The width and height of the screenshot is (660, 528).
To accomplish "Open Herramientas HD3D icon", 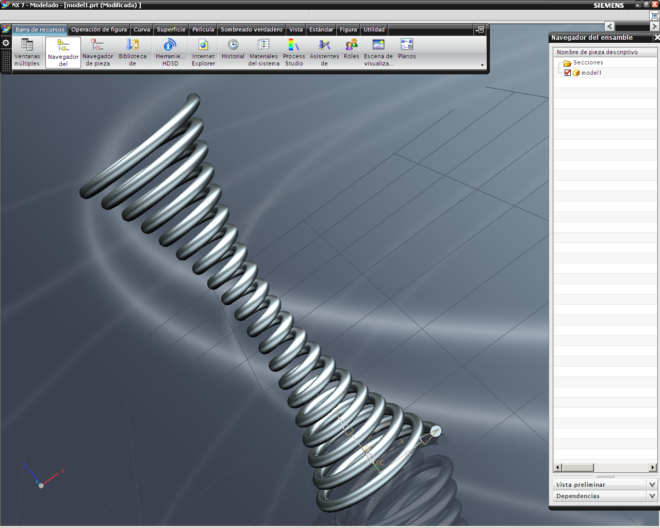I will coord(170,53).
